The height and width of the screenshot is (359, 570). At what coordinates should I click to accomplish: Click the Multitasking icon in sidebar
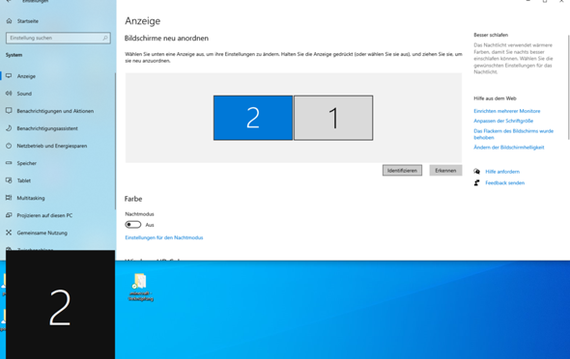(9, 198)
